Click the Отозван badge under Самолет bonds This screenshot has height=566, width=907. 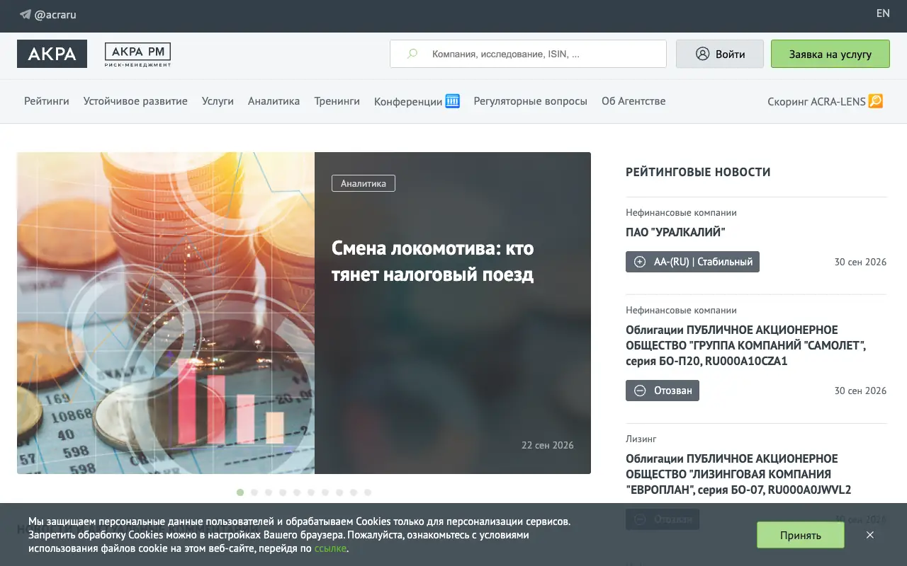pyautogui.click(x=663, y=391)
